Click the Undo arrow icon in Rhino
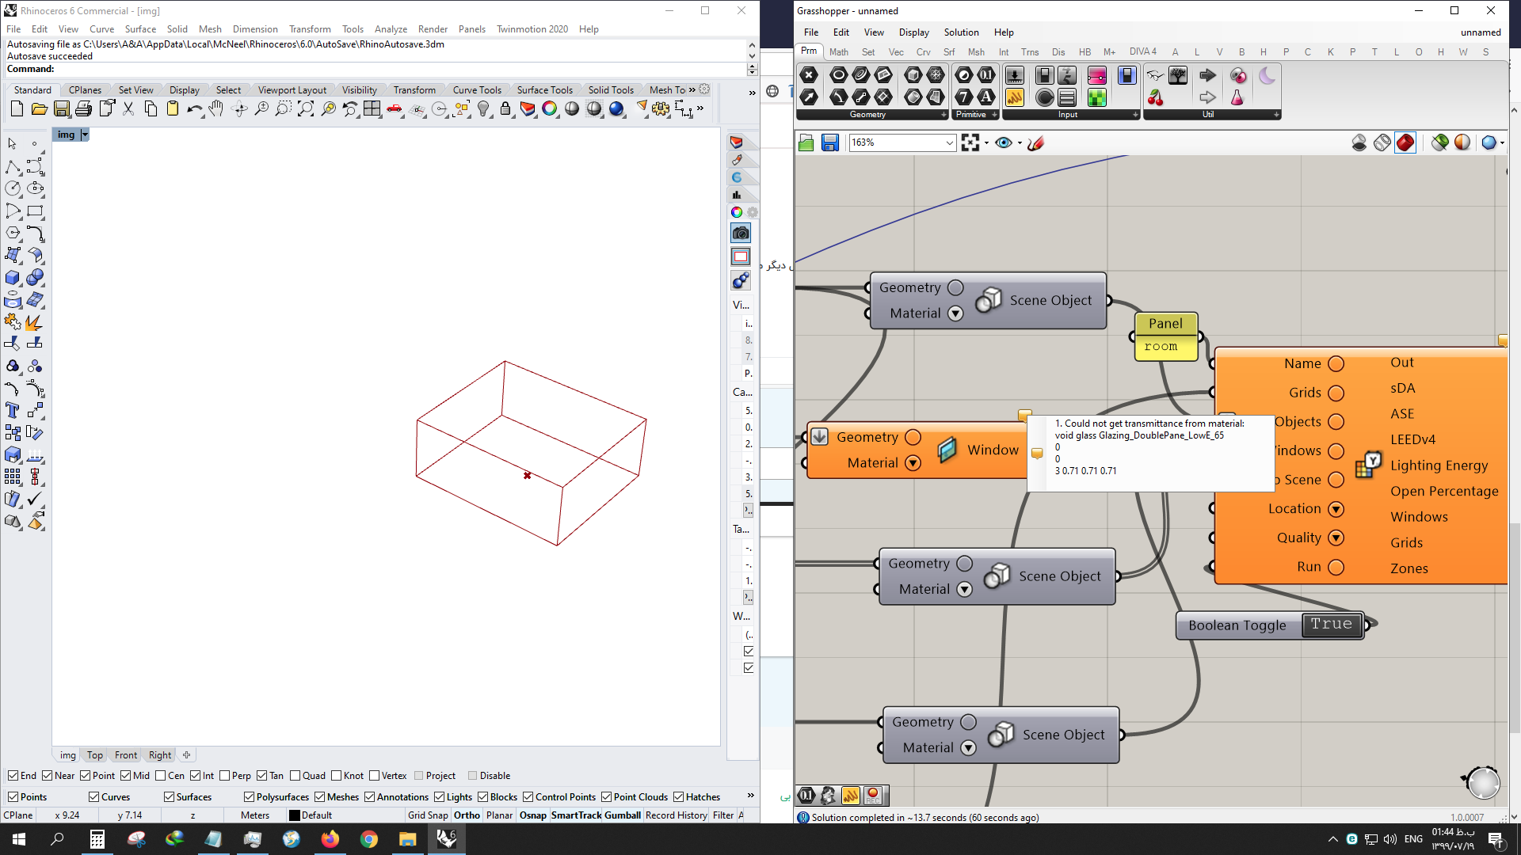This screenshot has width=1521, height=855. point(194,109)
